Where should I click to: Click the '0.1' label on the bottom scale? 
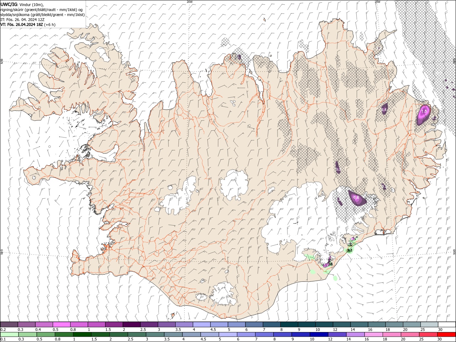pyautogui.click(x=3, y=340)
